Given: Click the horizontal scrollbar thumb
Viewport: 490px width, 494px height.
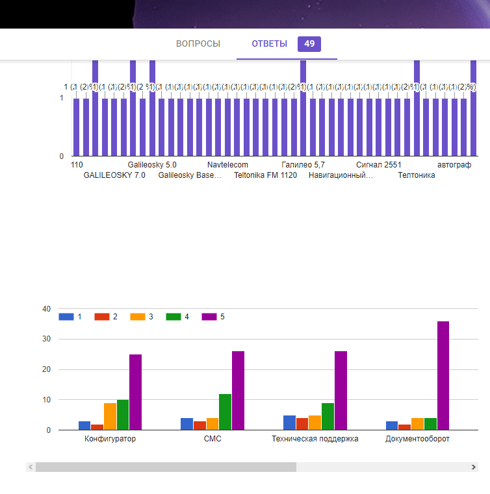Looking at the screenshot, I should (166, 467).
